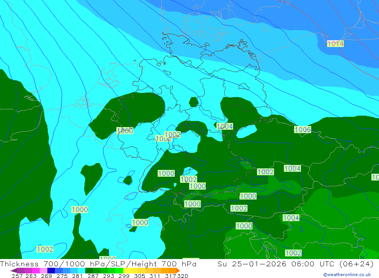Viewport: 379px width, 278px height.
Task: Click the forecast date 'Su 25-01-2026 06:00 UTC'
Action: click(x=276, y=264)
